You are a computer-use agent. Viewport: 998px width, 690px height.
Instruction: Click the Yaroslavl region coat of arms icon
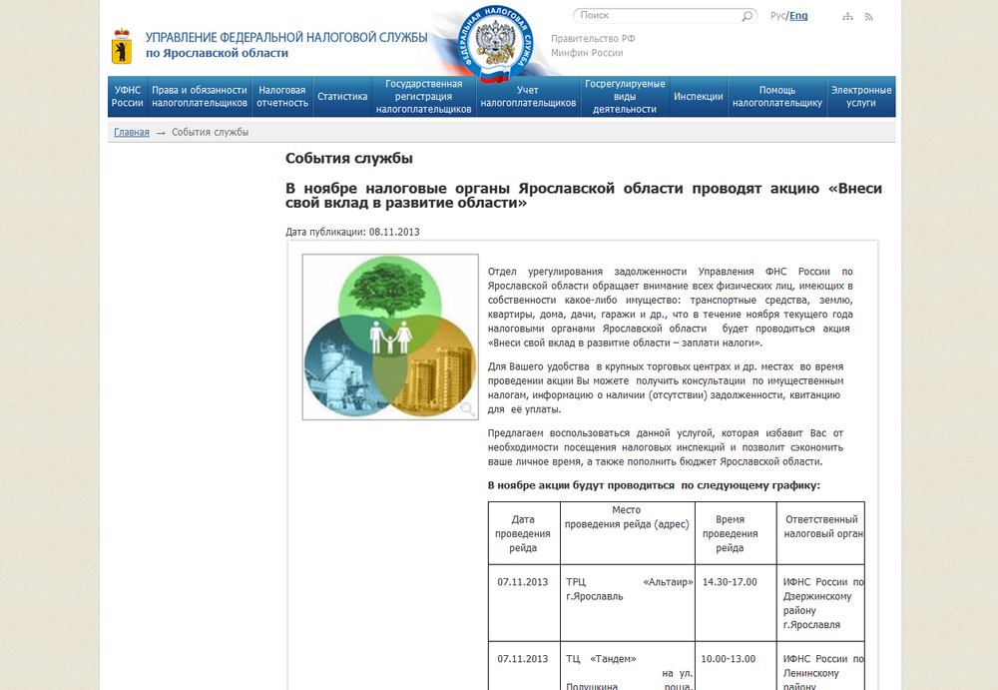point(122,46)
